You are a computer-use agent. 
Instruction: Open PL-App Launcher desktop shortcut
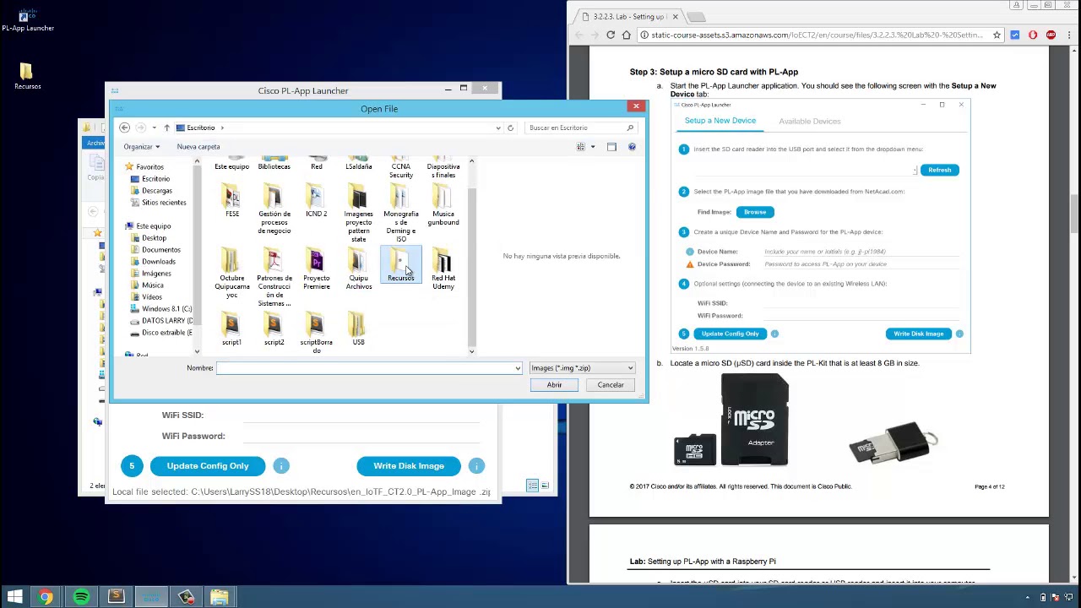coord(27,19)
